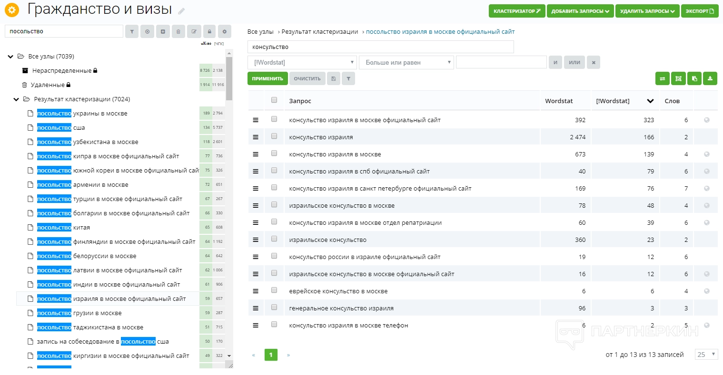723x375 pixels.
Task: Click the orange gear project logo
Action: [12, 10]
